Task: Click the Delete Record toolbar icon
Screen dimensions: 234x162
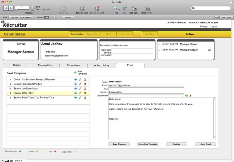Action: pyautogui.click(x=97, y=8)
